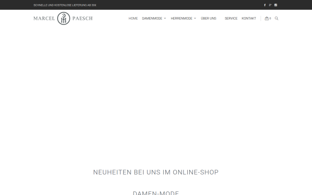The height and width of the screenshot is (195, 312).
Task: Click the free delivery notice text
Action: 65,5
